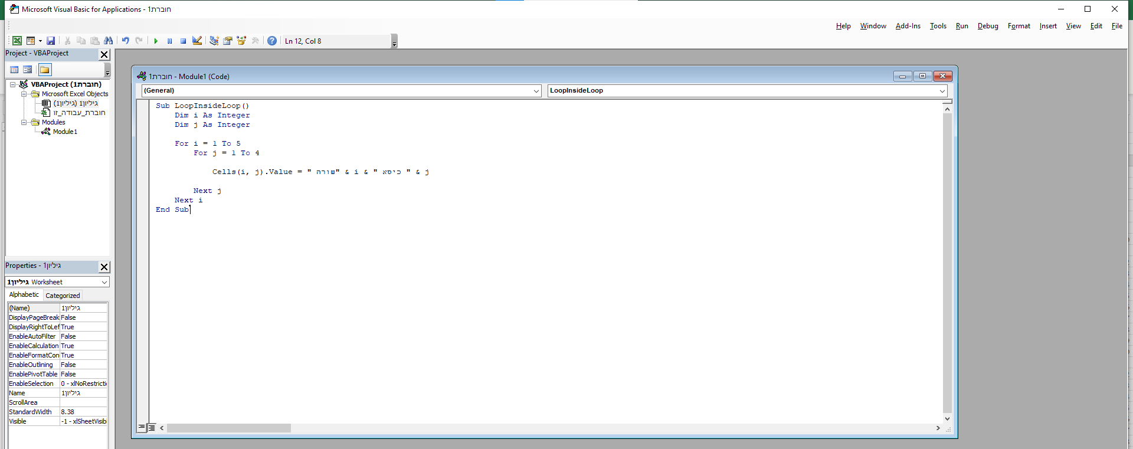Open the Find binoculars icon
Screen dimensions: 1133x449
[108, 41]
